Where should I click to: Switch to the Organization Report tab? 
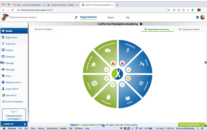coord(189,29)
